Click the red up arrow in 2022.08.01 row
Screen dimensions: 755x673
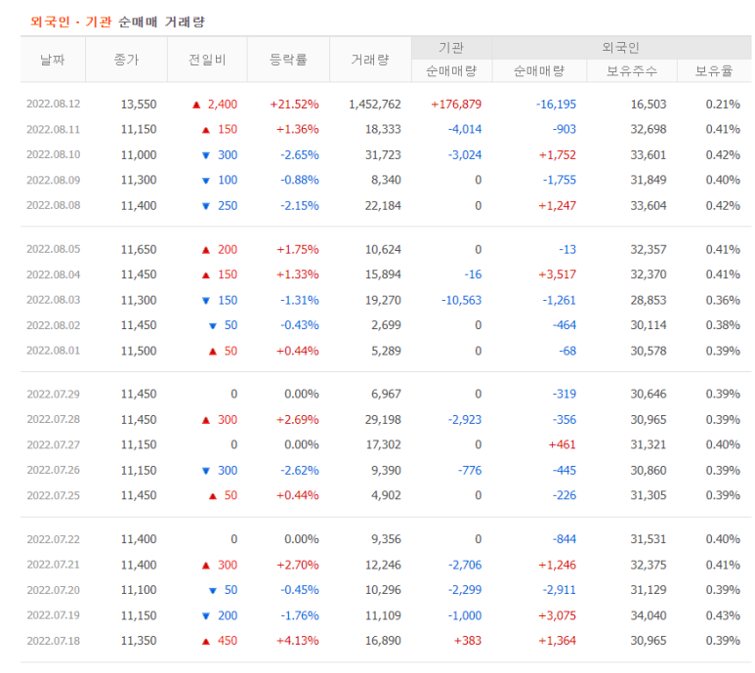pos(213,352)
